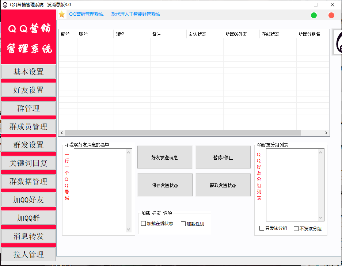This screenshot has width=342, height=266.
Task: Open the 消息转发 section
Action: coord(28,236)
